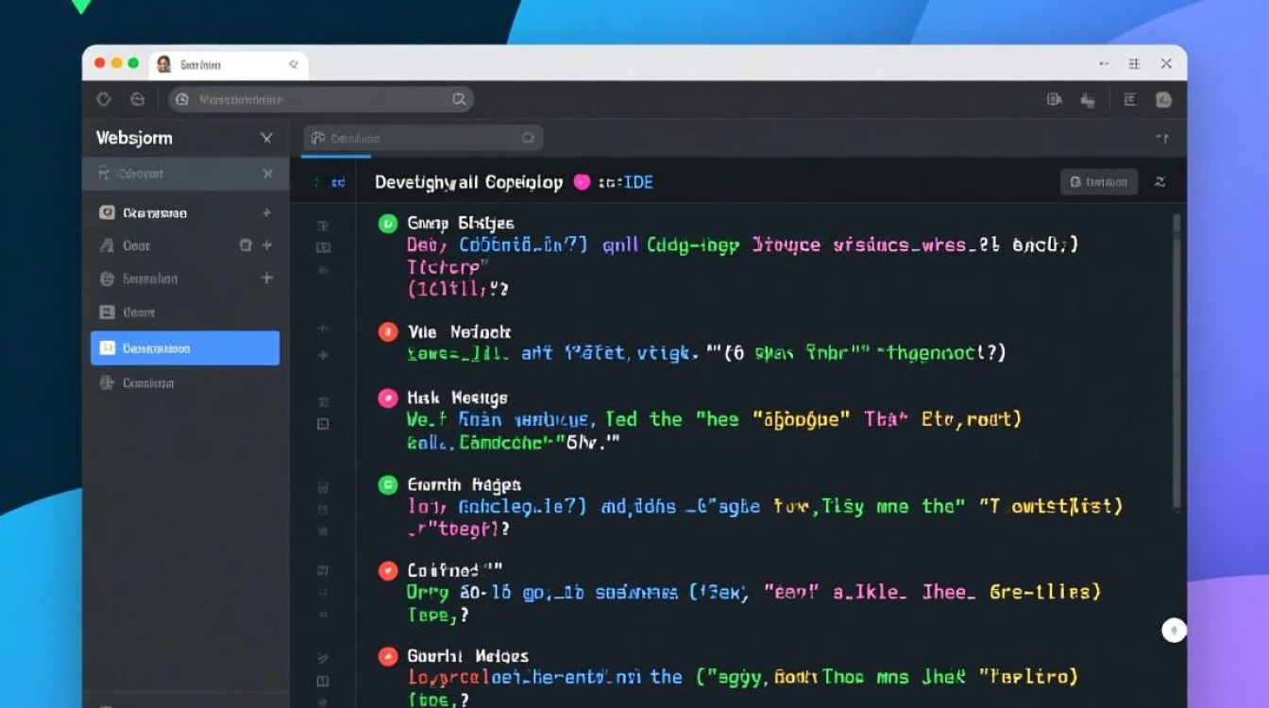This screenshot has height=708, width=1269.
Task: Click the cd label in the editor header gutter
Action: [337, 182]
